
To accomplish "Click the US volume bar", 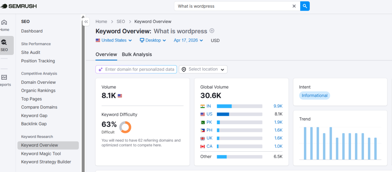I will coord(240,114).
